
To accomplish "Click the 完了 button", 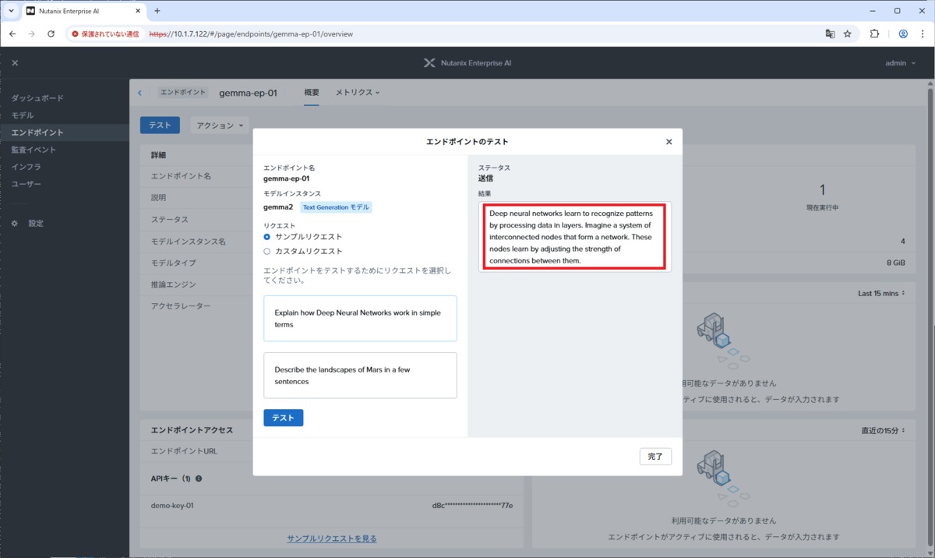I will (x=655, y=457).
